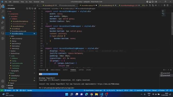Collapse all folders in explorer
This screenshot has width=173, height=97.
pyautogui.click(x=35, y=8)
